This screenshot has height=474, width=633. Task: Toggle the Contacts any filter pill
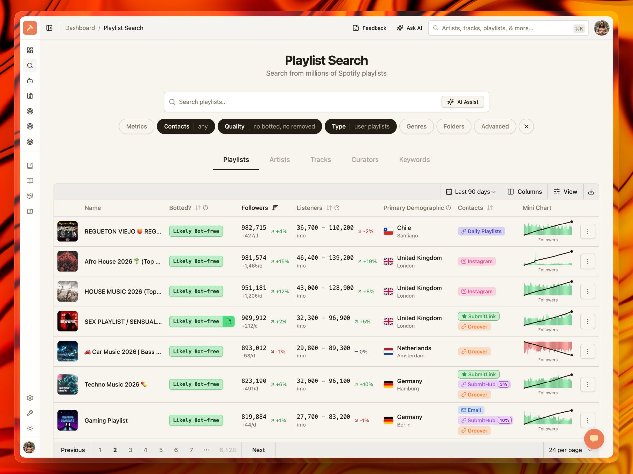click(186, 126)
